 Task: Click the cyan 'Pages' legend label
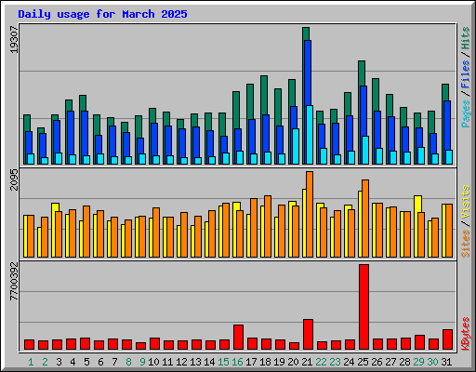point(466,113)
